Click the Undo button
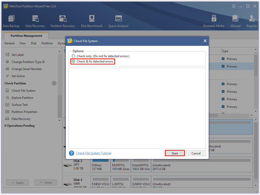 pos(46,182)
